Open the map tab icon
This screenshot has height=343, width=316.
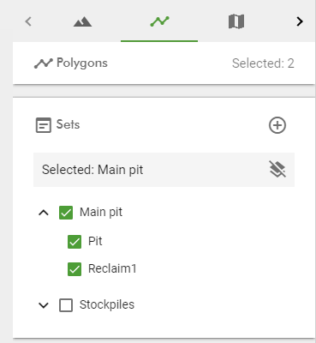pos(236,21)
